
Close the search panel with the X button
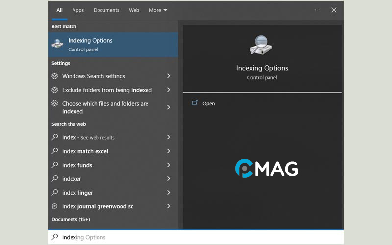(x=334, y=10)
